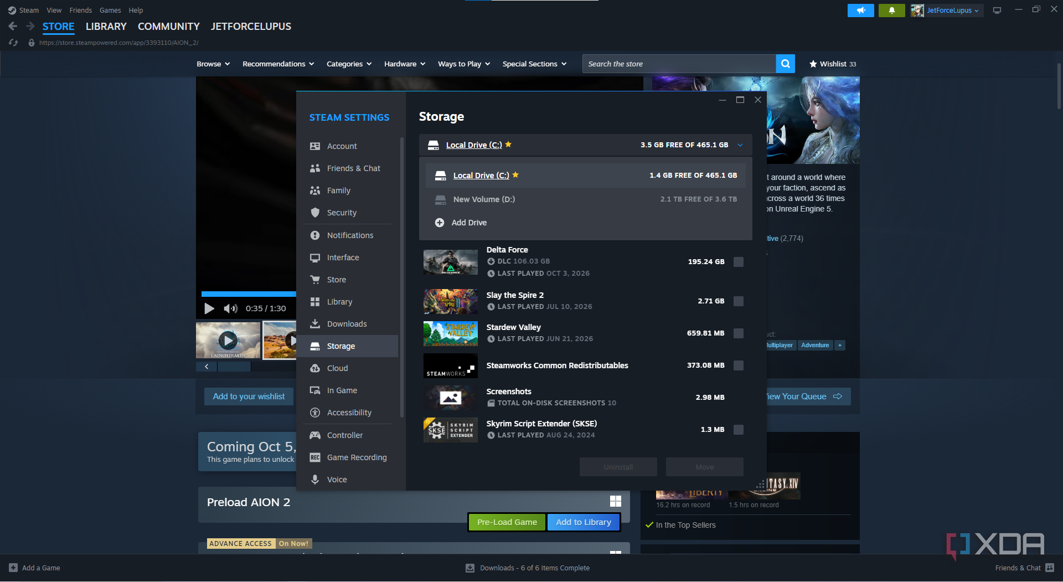
Task: Click the Add Drive plus icon
Action: pyautogui.click(x=440, y=223)
